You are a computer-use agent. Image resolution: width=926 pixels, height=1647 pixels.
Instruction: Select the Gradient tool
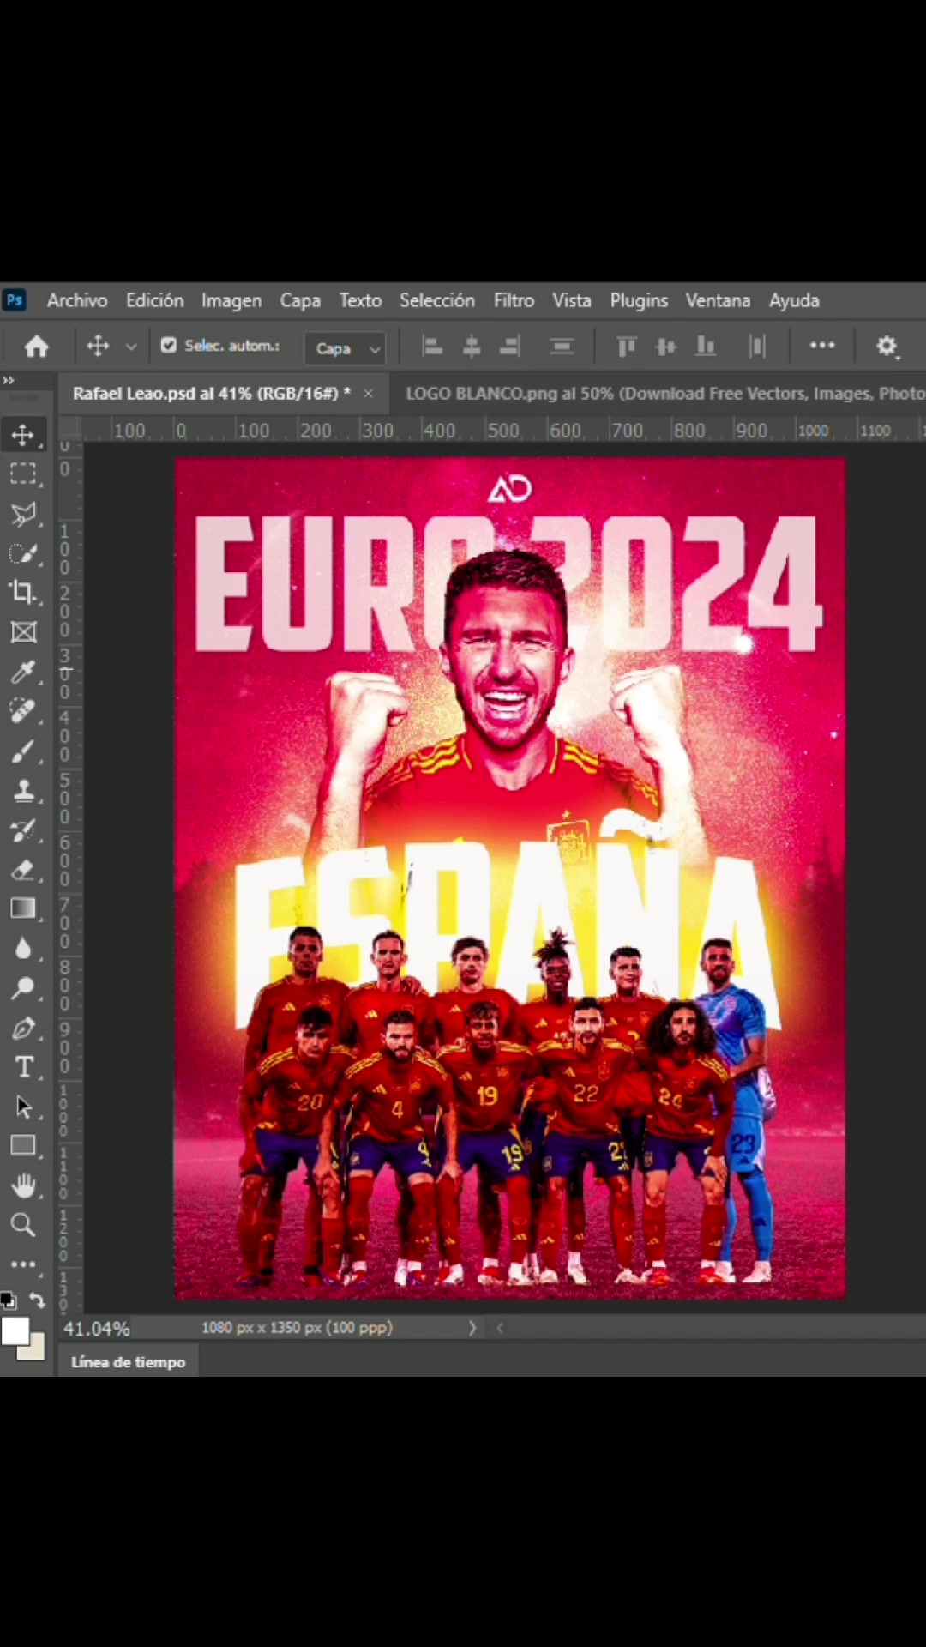point(23,908)
